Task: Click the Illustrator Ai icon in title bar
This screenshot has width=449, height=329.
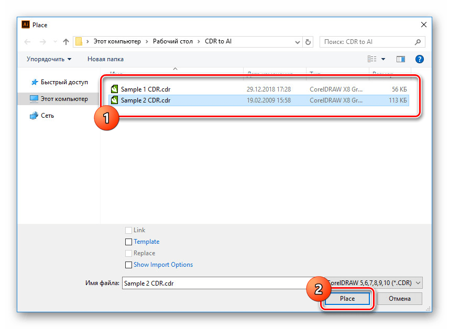Action: point(26,25)
